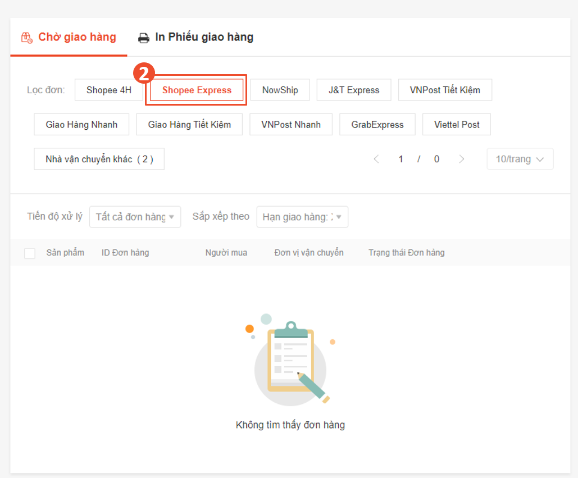Click the Tiến độ xử lý label
Image resolution: width=578 pixels, height=478 pixels.
54,216
